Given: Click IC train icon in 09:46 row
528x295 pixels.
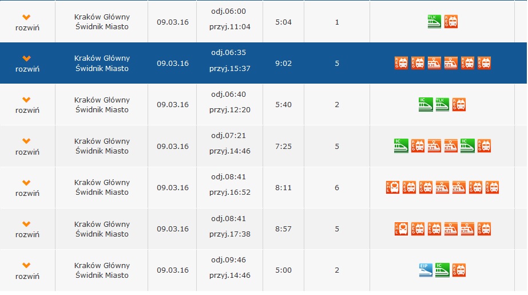Looking at the screenshot, I should click(442, 270).
